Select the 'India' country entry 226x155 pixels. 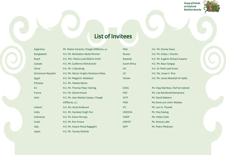coord(37,112)
